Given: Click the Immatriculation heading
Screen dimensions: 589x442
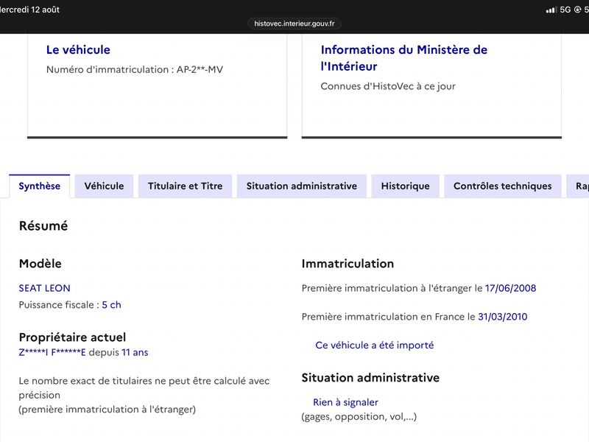Looking at the screenshot, I should click(x=348, y=264).
